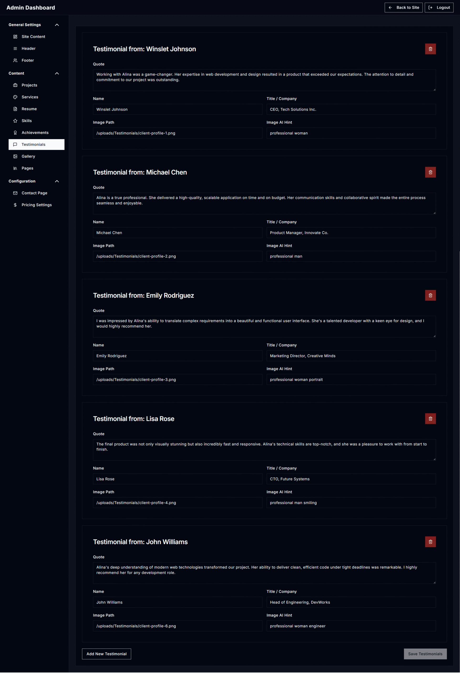Edit the Michael Chen name field
The height and width of the screenshot is (673, 460).
pos(178,233)
